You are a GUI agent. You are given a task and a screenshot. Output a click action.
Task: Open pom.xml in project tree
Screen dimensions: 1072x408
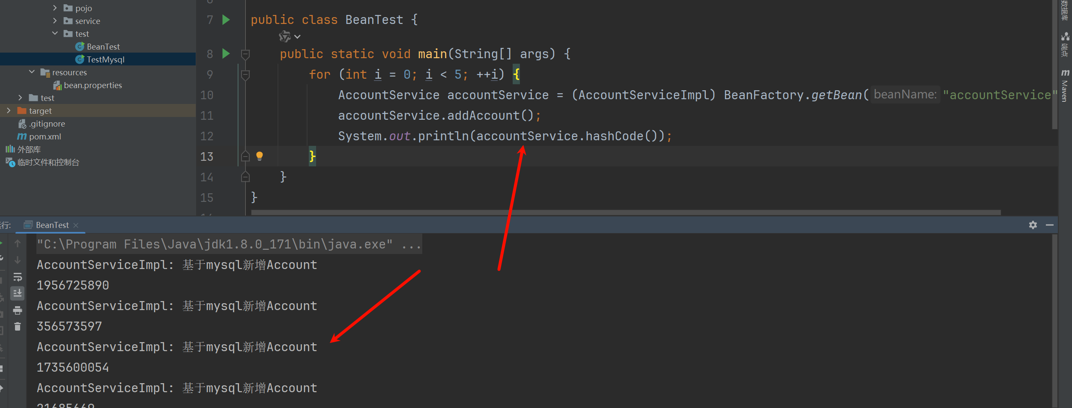click(x=45, y=136)
